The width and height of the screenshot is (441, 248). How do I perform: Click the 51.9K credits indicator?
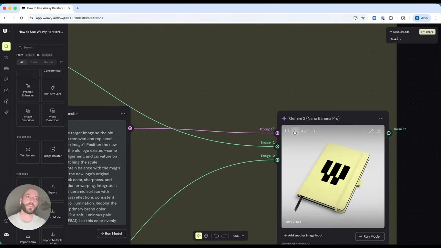coord(400,32)
